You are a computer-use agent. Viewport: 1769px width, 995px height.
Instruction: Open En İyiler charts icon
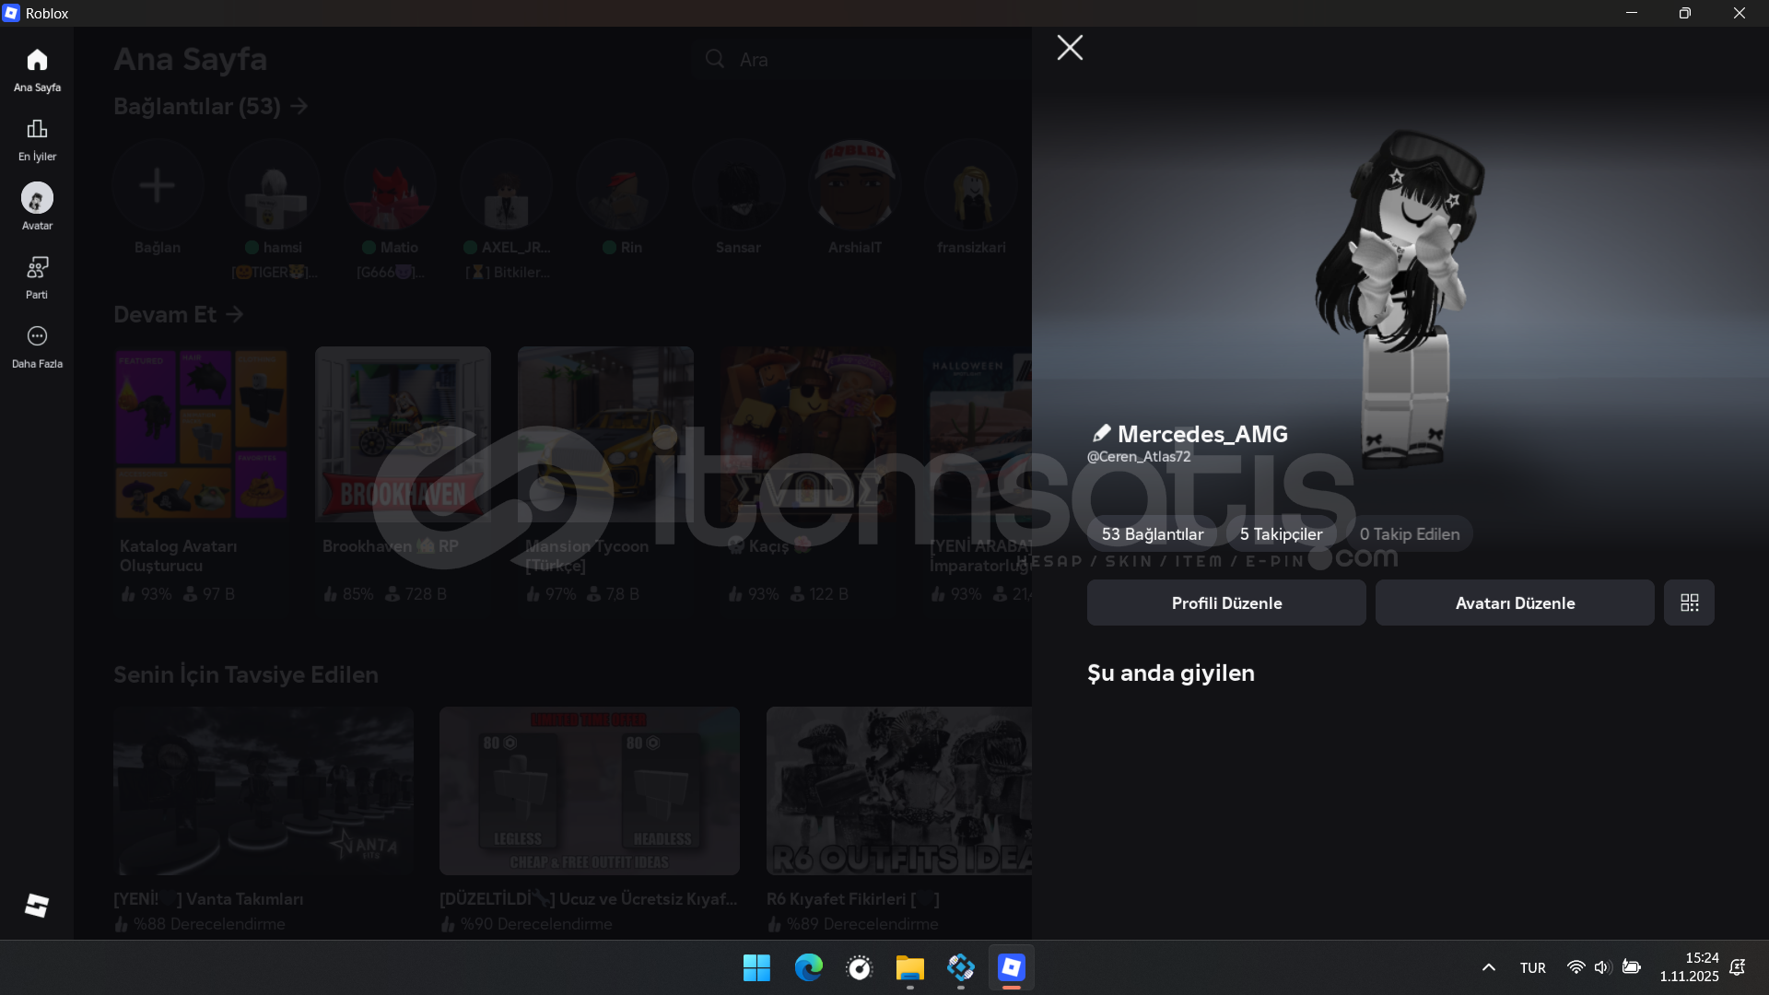(37, 139)
